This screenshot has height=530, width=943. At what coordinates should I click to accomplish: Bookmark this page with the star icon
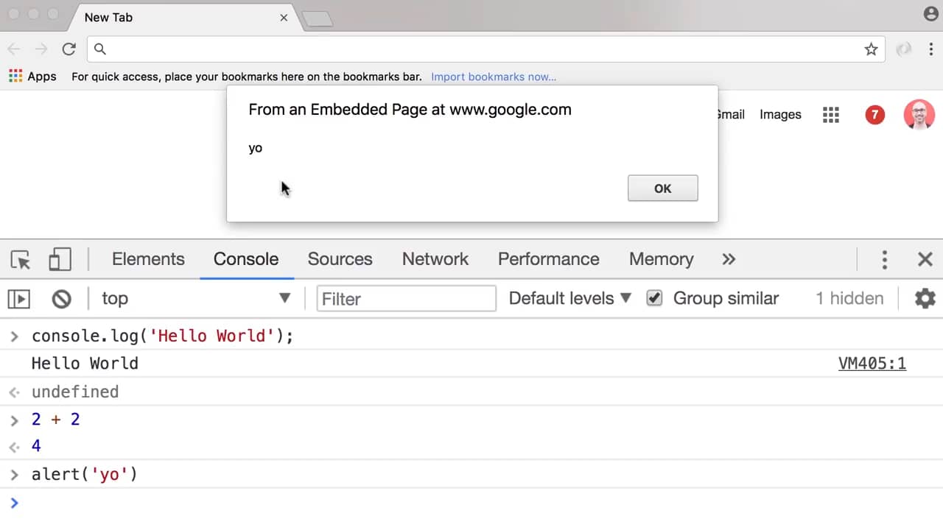[871, 49]
